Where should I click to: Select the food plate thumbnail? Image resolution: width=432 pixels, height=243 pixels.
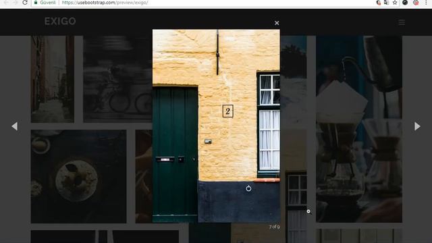[x=78, y=177]
